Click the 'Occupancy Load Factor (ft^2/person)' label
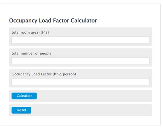 click(44, 74)
